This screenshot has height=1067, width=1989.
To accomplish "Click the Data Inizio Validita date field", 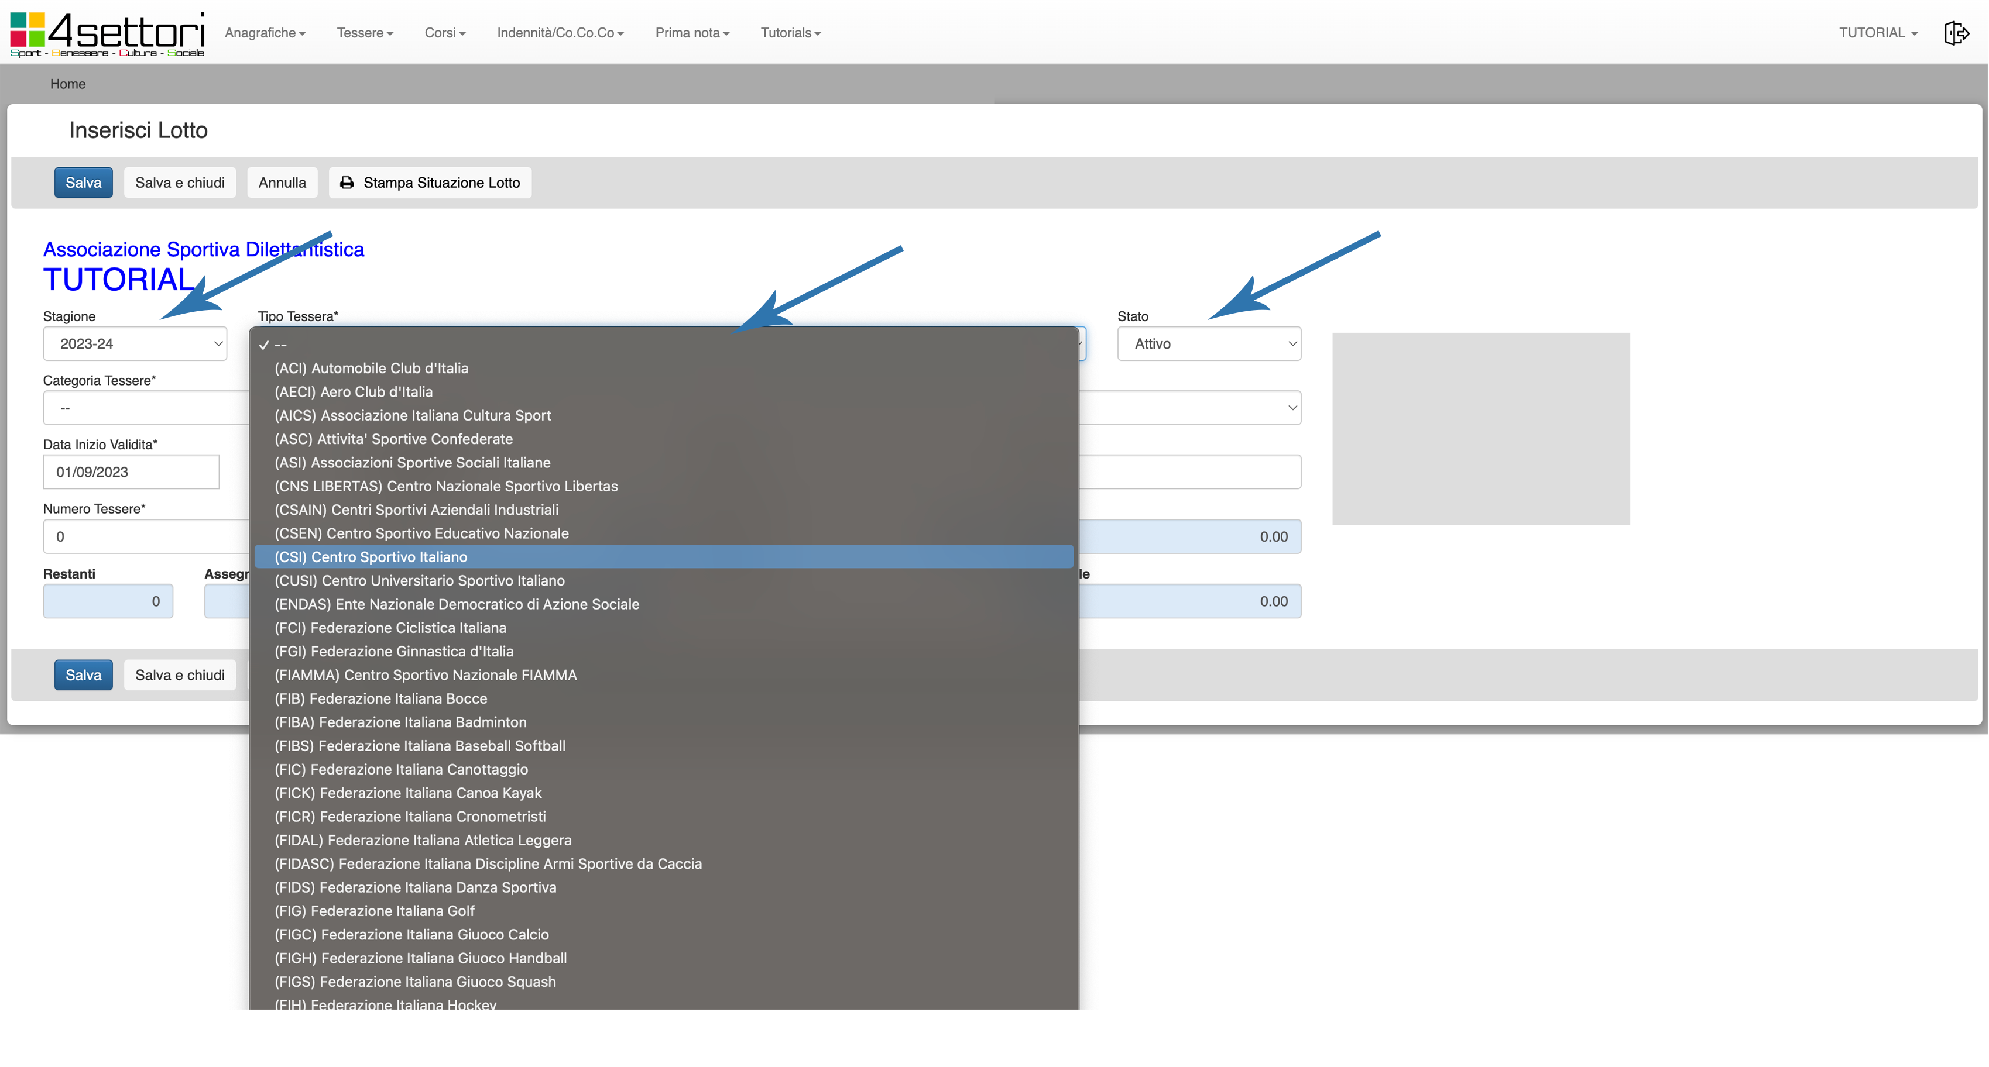I will tap(131, 472).
